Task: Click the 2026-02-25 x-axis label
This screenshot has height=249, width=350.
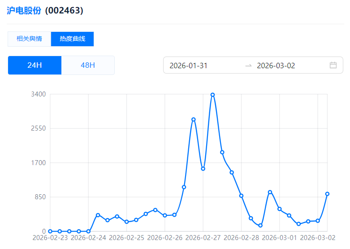Action: 126,237
